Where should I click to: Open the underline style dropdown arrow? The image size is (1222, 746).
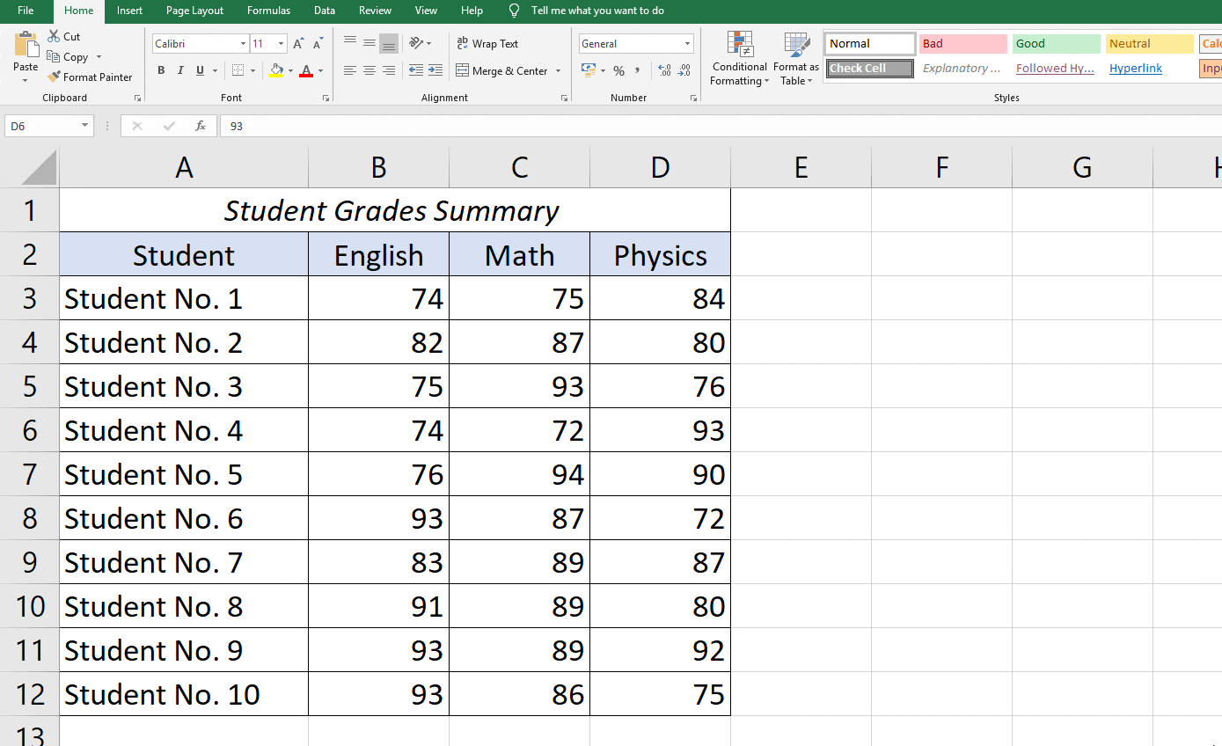[x=215, y=70]
